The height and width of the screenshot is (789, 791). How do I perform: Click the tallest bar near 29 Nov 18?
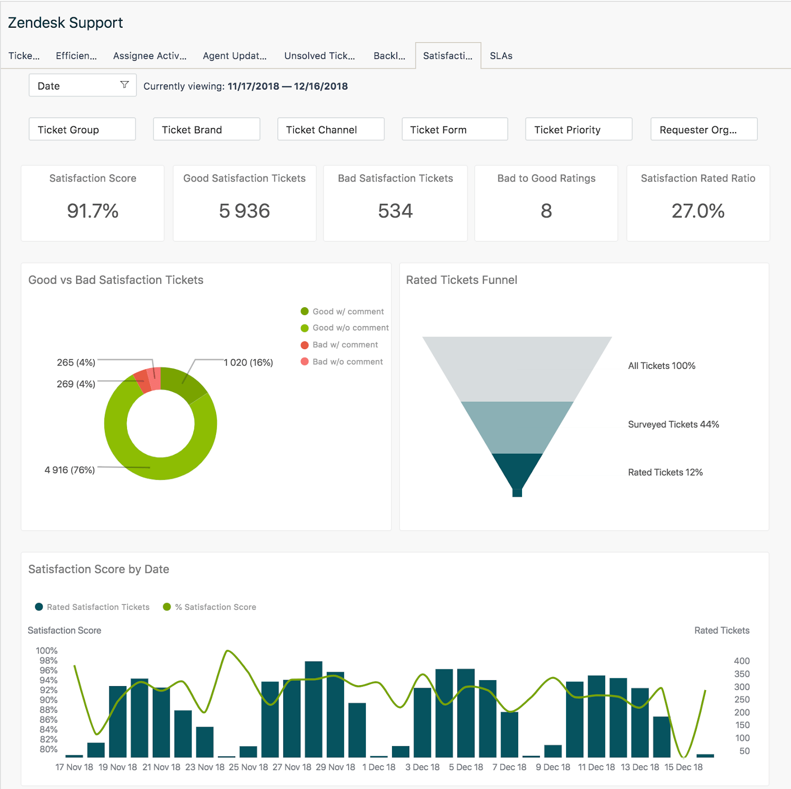pyautogui.click(x=313, y=709)
